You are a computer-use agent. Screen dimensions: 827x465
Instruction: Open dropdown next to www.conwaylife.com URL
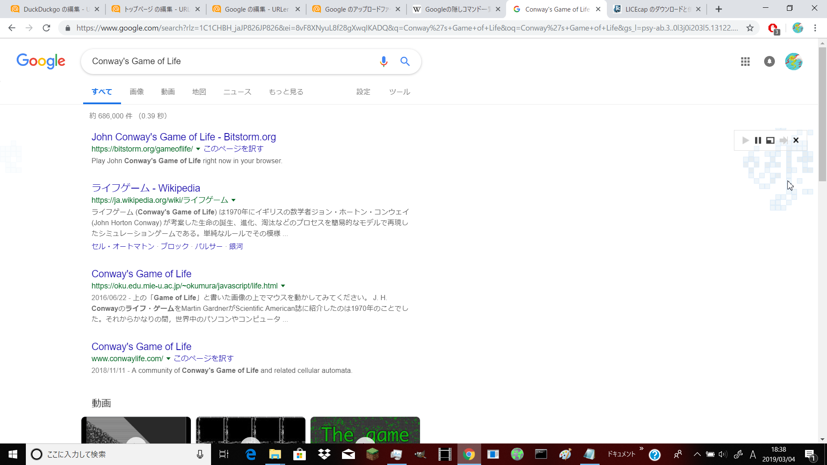click(x=168, y=359)
